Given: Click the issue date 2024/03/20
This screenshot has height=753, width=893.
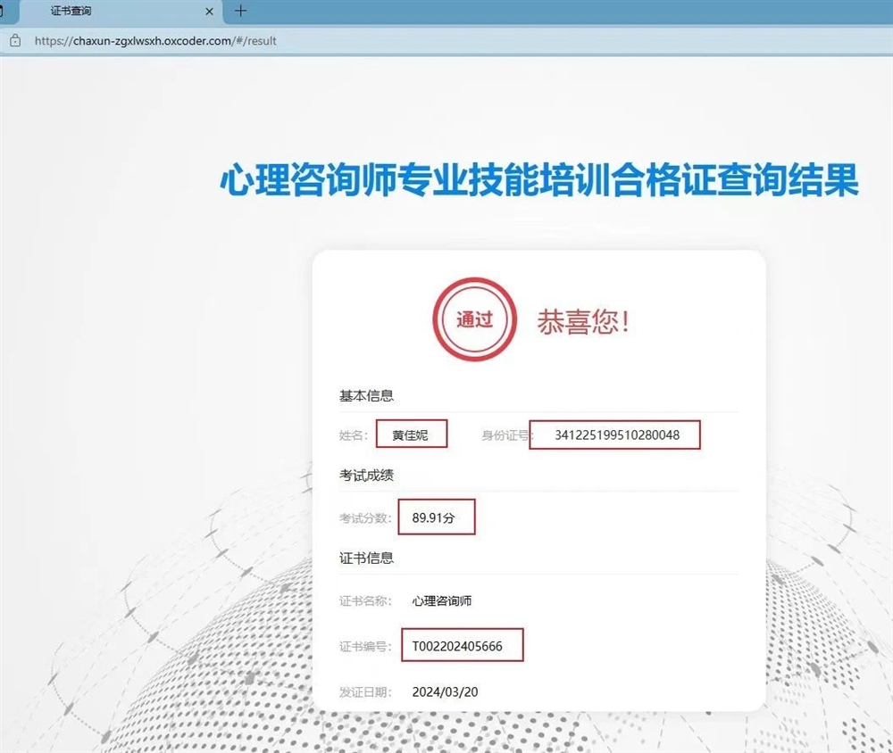Looking at the screenshot, I should (445, 692).
